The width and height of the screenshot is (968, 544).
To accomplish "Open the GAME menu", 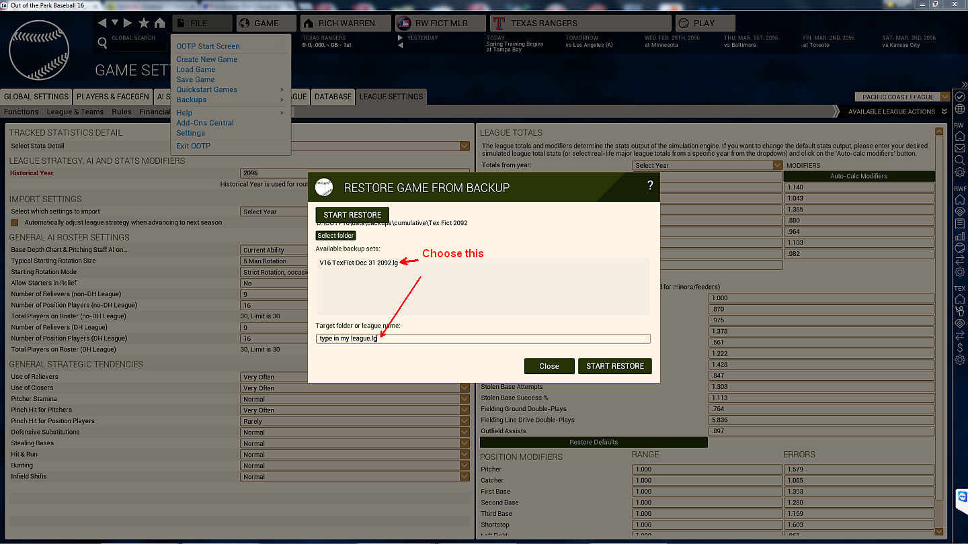I will pyautogui.click(x=266, y=23).
